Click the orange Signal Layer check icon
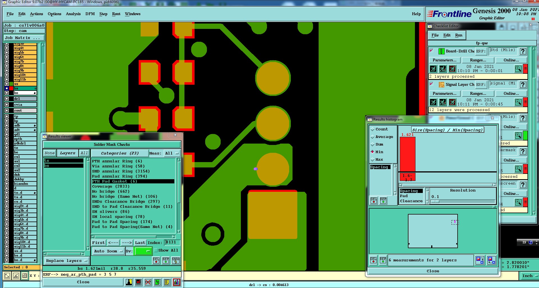539x288 pixels. (442, 85)
